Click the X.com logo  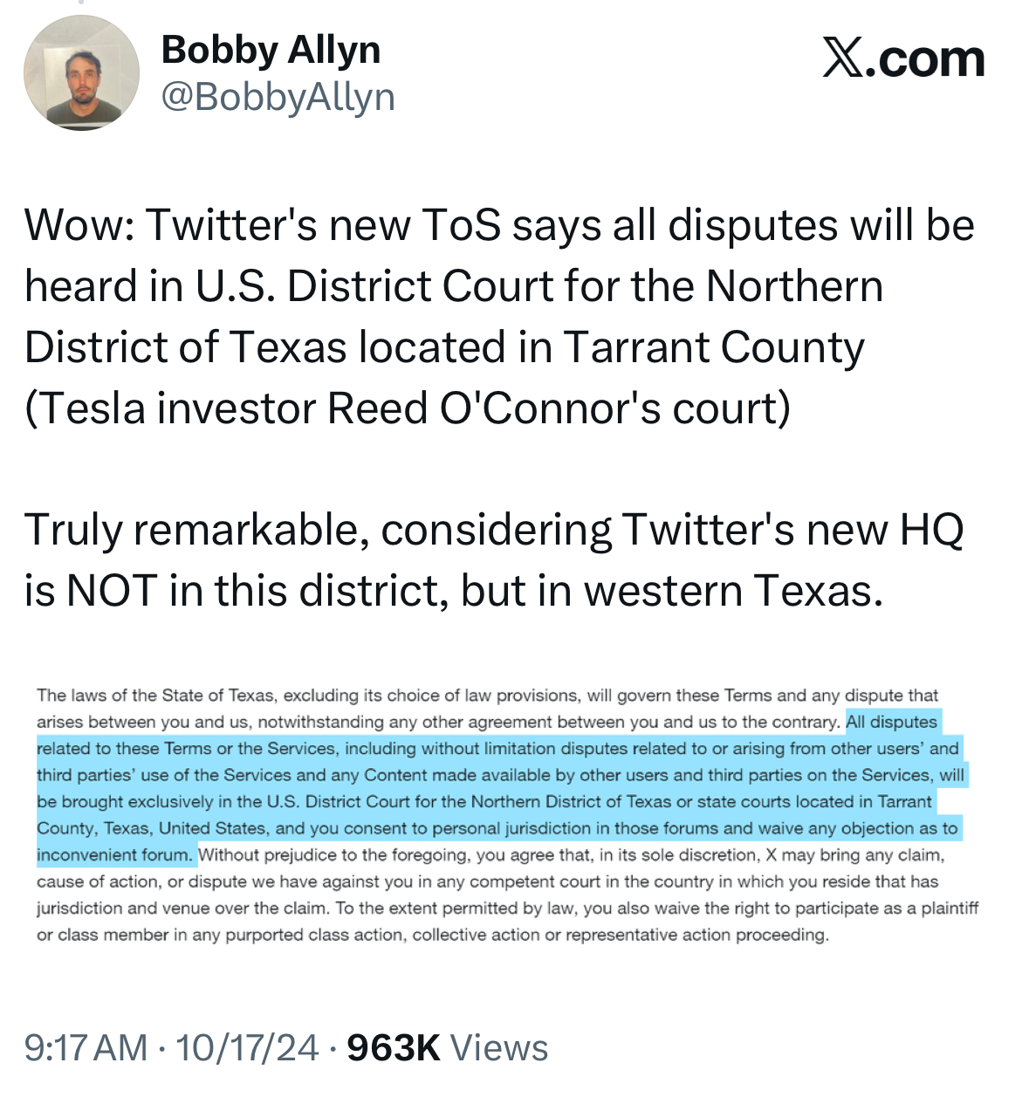pyautogui.click(x=903, y=59)
